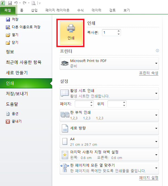Increase the 위치 end page stepper

[x=124, y=103]
